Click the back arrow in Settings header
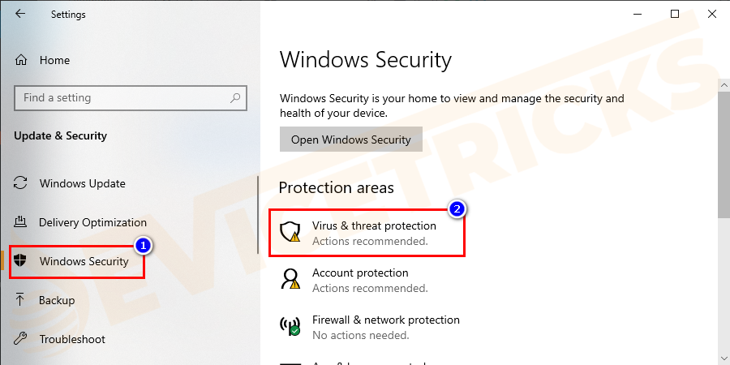Image resolution: width=730 pixels, height=365 pixels. 20,14
